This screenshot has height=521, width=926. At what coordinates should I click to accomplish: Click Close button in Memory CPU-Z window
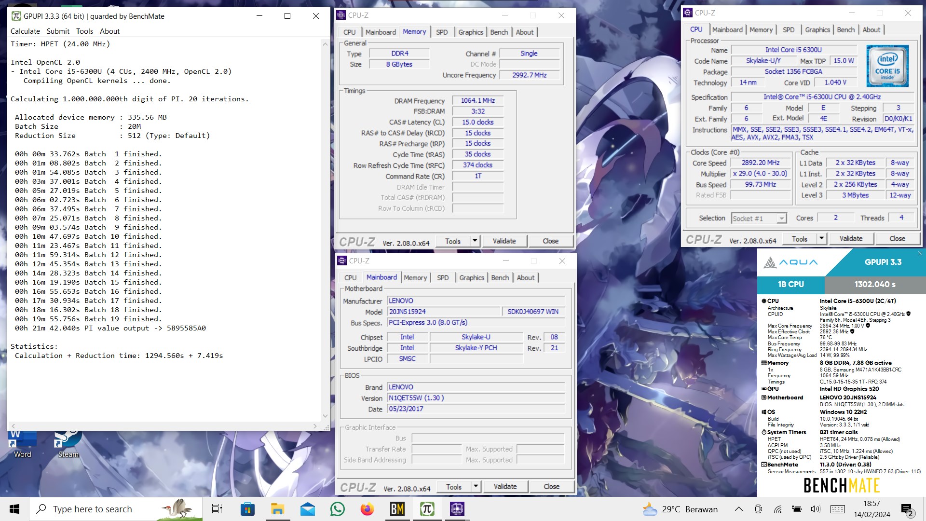pos(550,241)
